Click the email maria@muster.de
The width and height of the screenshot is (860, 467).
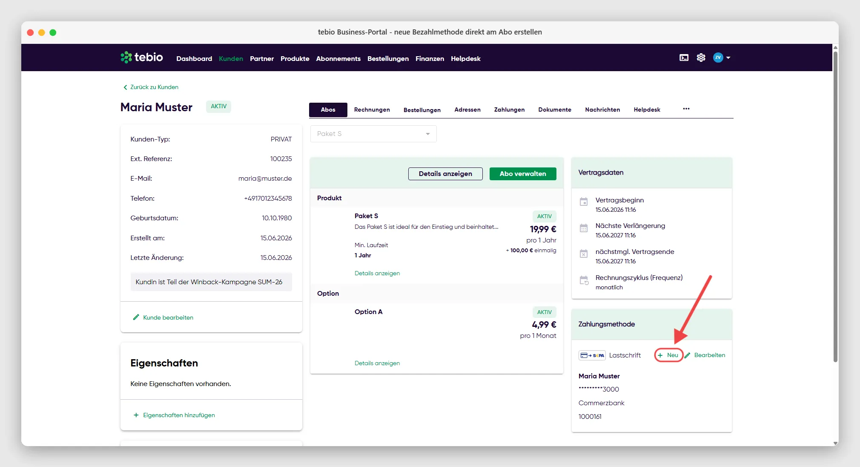[x=265, y=179]
